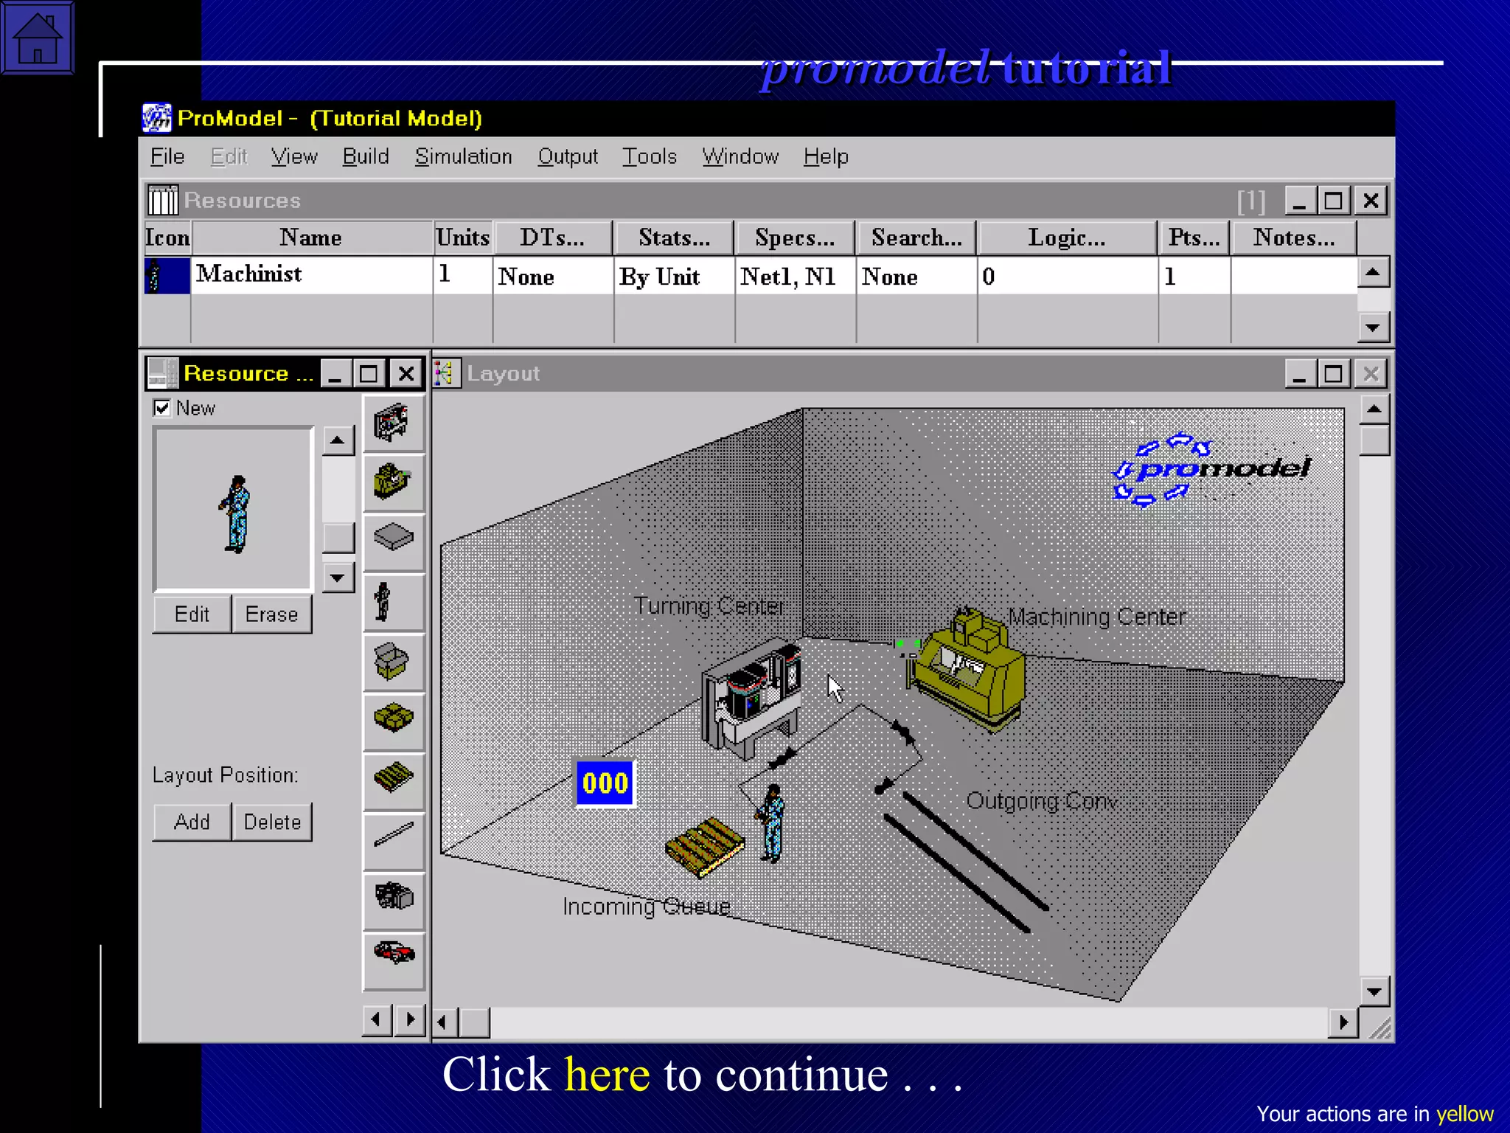Viewport: 1510px width, 1133px height.
Task: Open the File menu
Action: [x=167, y=156]
